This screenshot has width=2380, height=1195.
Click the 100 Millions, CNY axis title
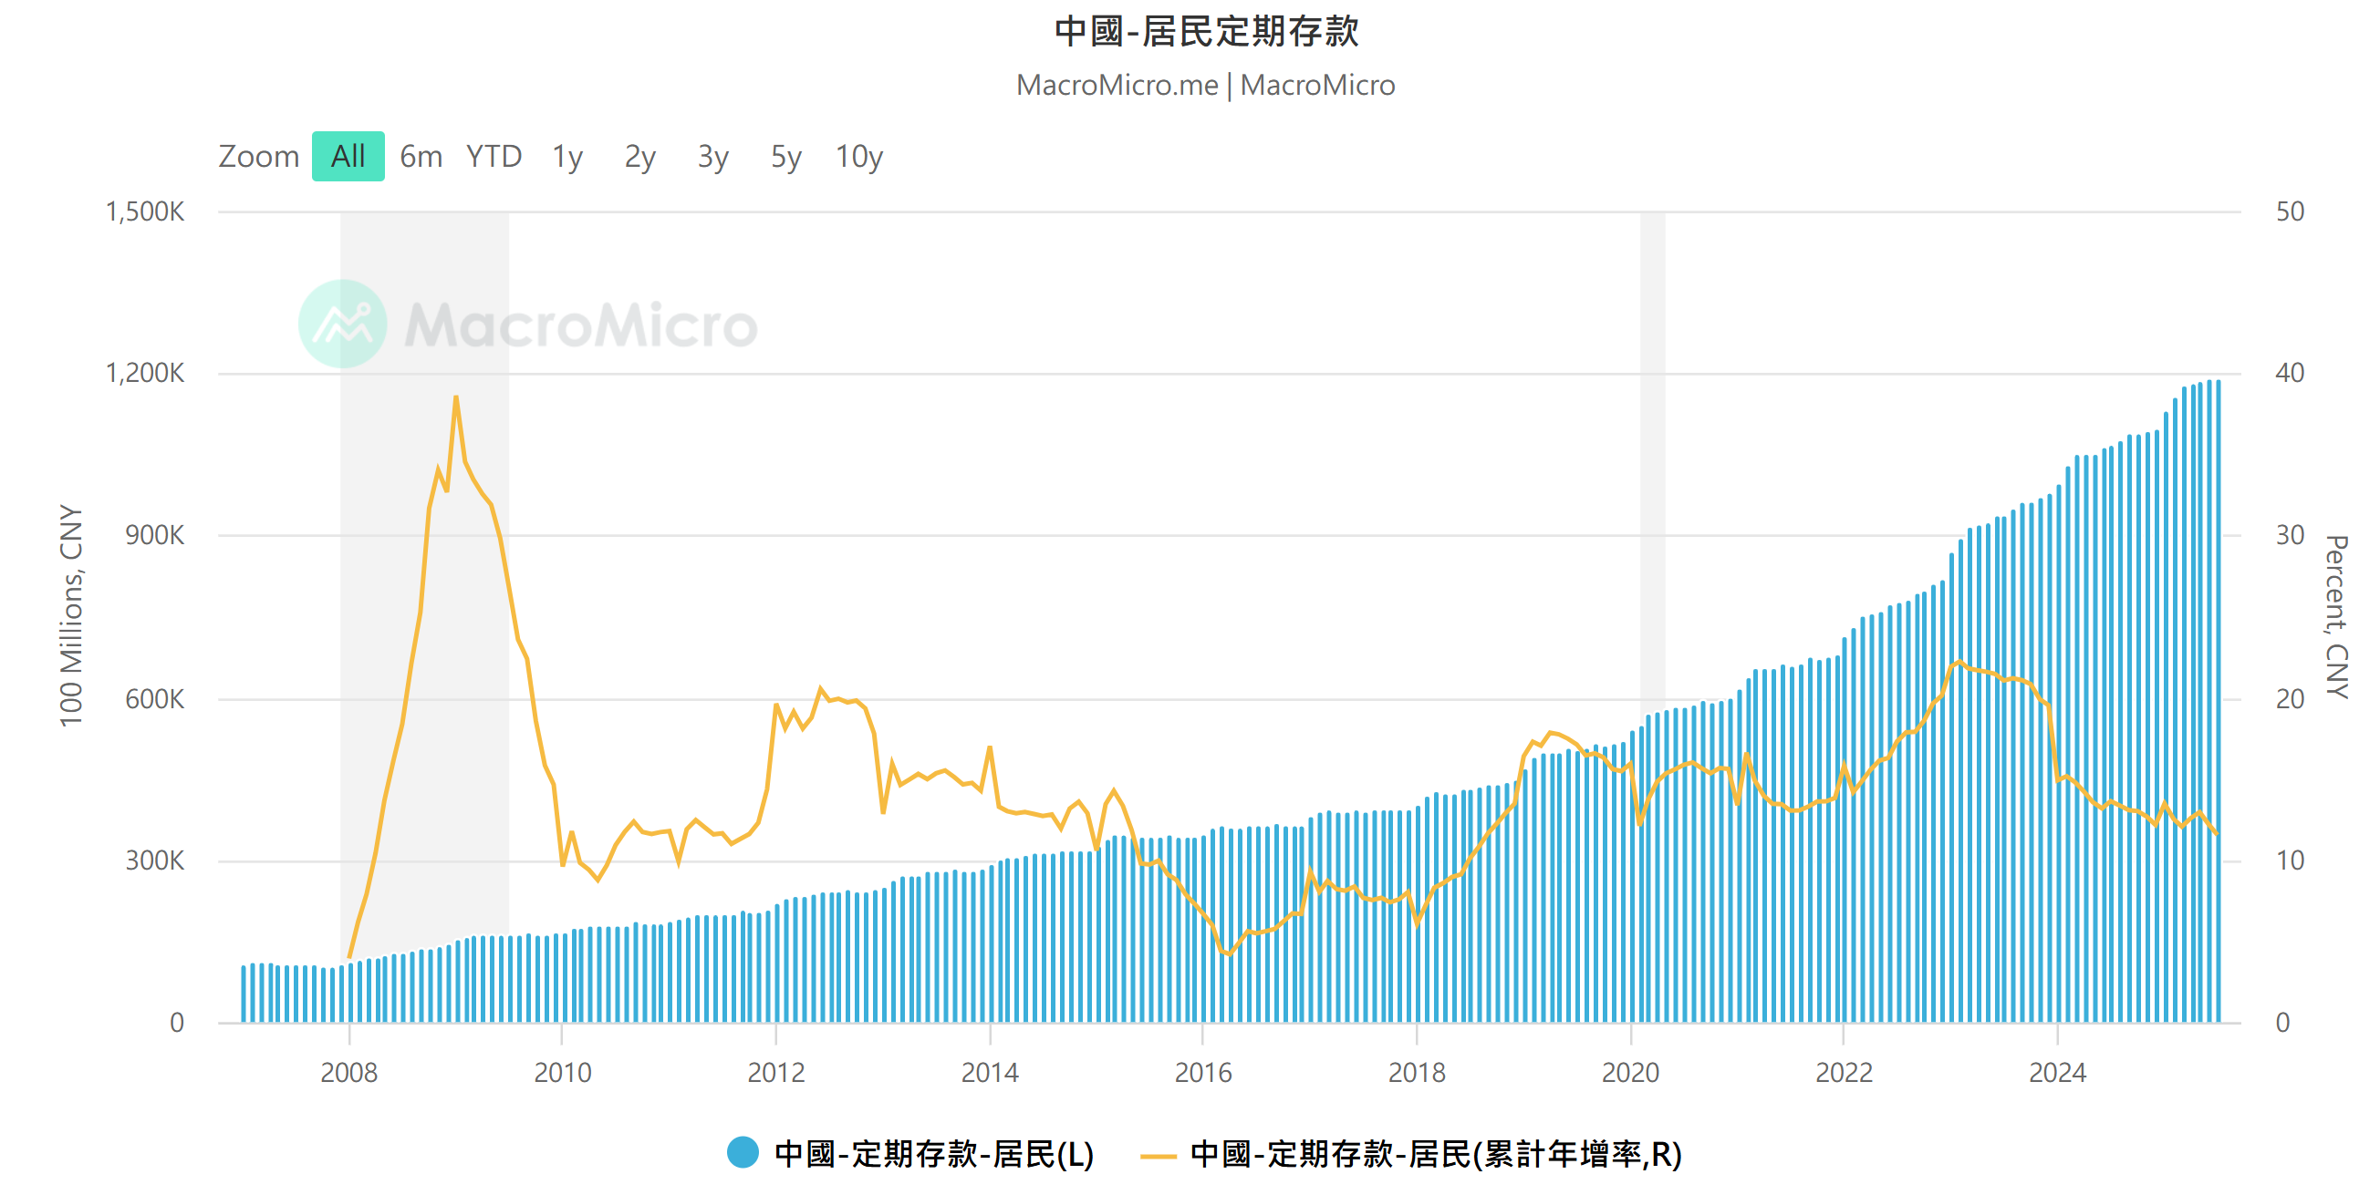[71, 616]
